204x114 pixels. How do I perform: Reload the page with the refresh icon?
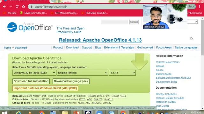17,6
